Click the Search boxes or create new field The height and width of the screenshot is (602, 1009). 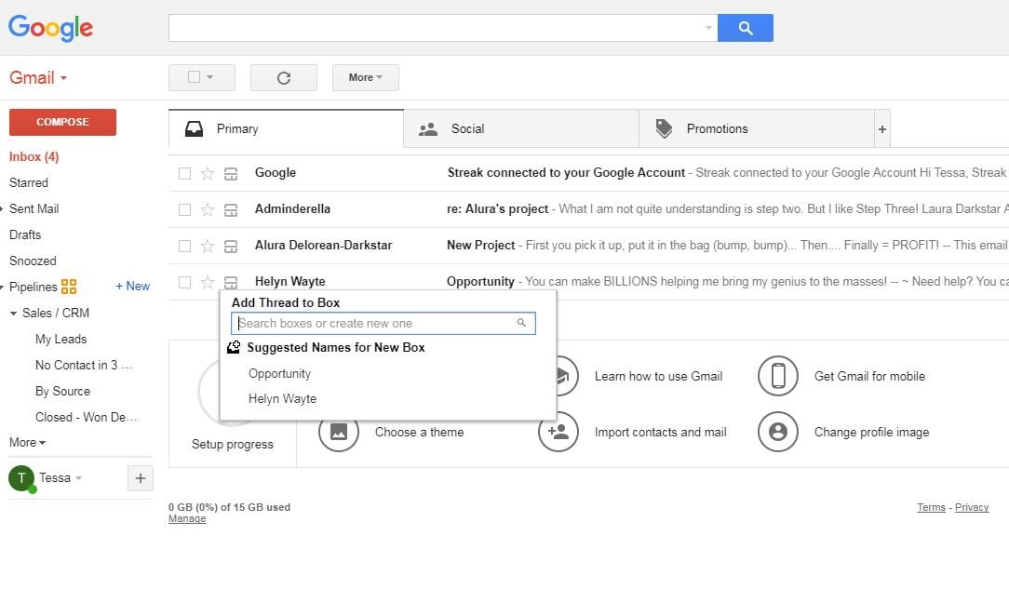pyautogui.click(x=383, y=323)
